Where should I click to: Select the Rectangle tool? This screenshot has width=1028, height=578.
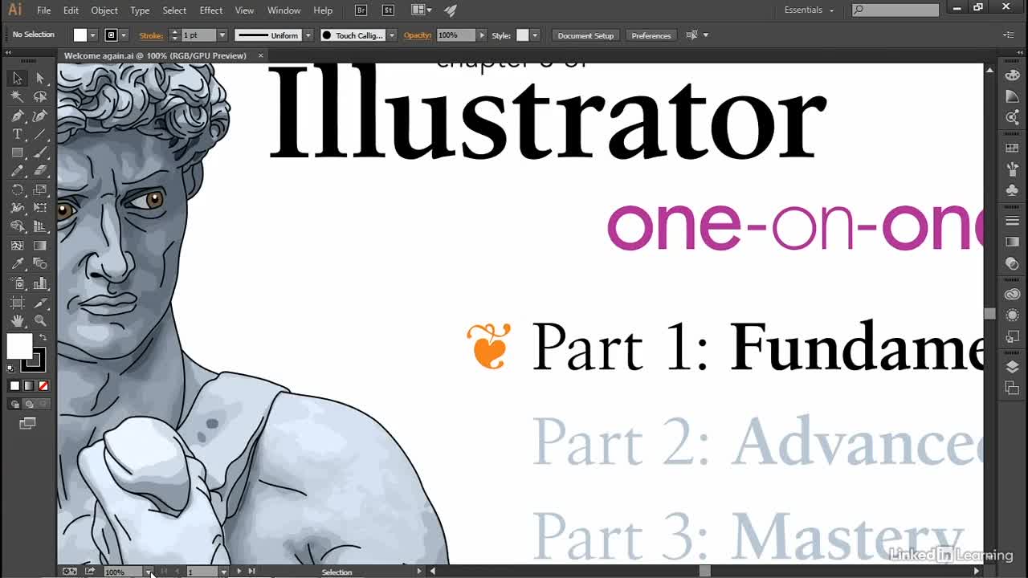(17, 153)
